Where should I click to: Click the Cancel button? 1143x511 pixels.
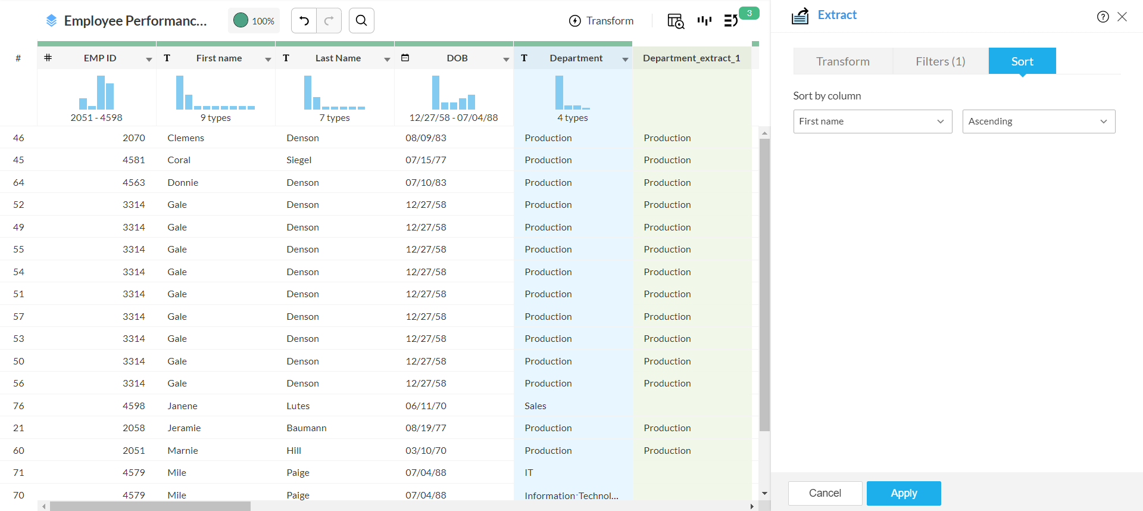click(825, 493)
